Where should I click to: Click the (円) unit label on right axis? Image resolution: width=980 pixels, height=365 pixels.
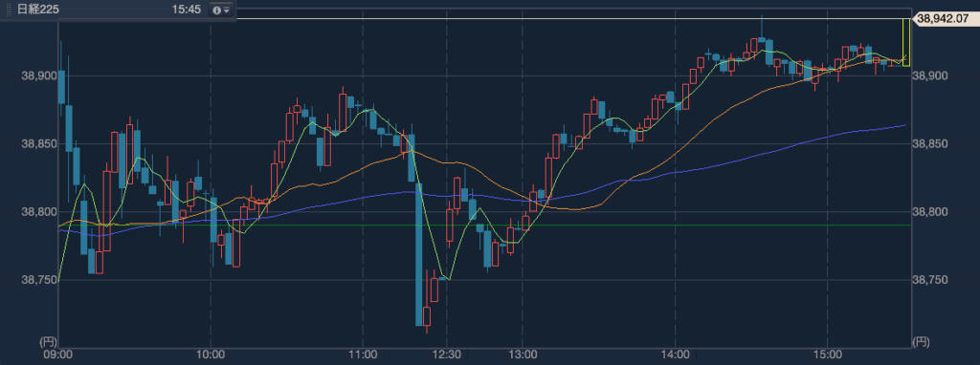(922, 341)
